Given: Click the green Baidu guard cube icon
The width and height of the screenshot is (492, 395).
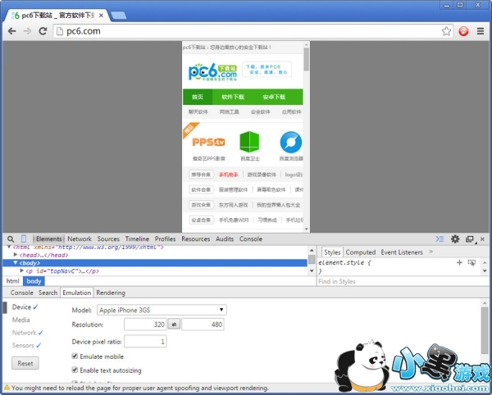Looking at the screenshot, I should click(249, 142).
